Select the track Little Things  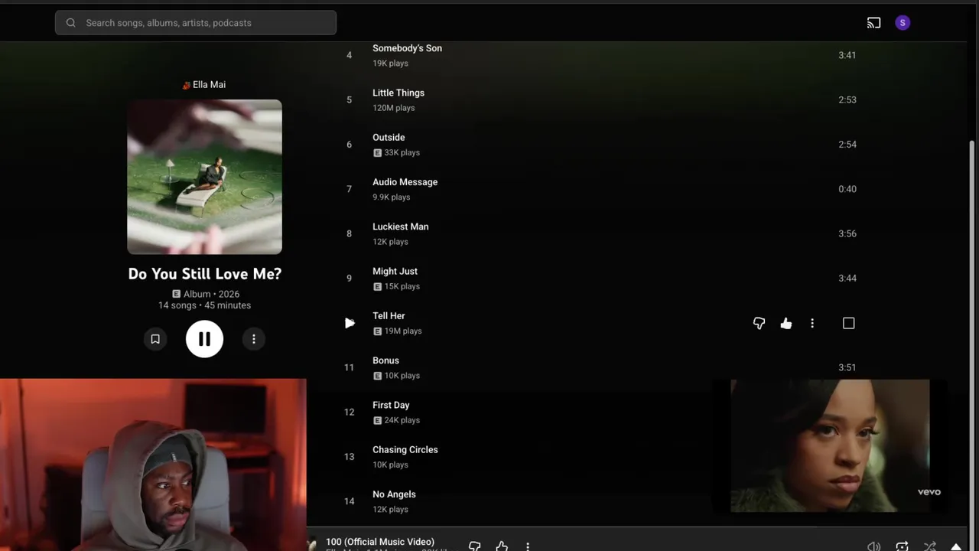click(398, 93)
